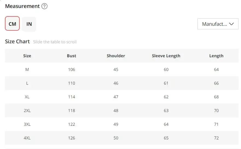Image resolution: width=241 pixels, height=149 pixels.
Task: Select the L size row label
Action: point(27,83)
